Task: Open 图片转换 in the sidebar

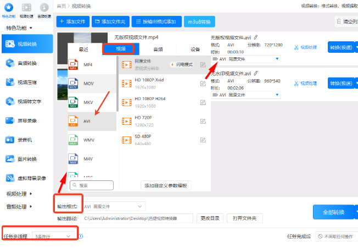Action: [x=27, y=159]
